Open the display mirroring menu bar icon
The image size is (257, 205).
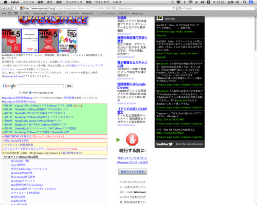coord(179,2)
